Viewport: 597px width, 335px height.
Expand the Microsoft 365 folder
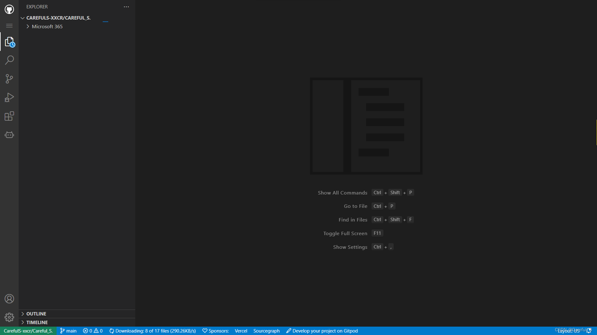point(47,27)
